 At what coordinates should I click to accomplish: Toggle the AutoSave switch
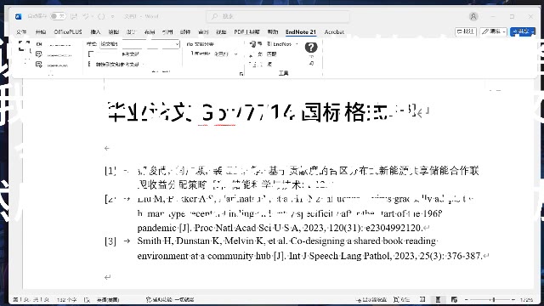(57, 16)
